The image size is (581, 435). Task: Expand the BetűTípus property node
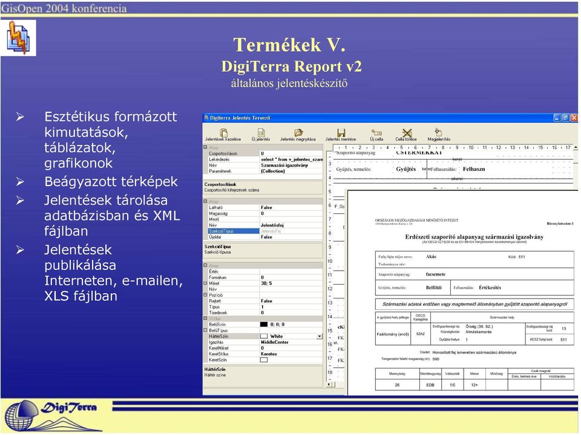click(x=205, y=330)
